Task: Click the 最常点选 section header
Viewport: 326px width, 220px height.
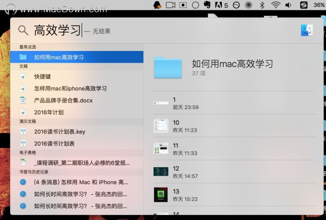Action: pos(28,47)
